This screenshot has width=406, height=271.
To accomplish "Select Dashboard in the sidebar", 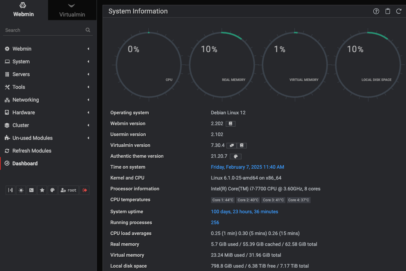I will pyautogui.click(x=25, y=163).
